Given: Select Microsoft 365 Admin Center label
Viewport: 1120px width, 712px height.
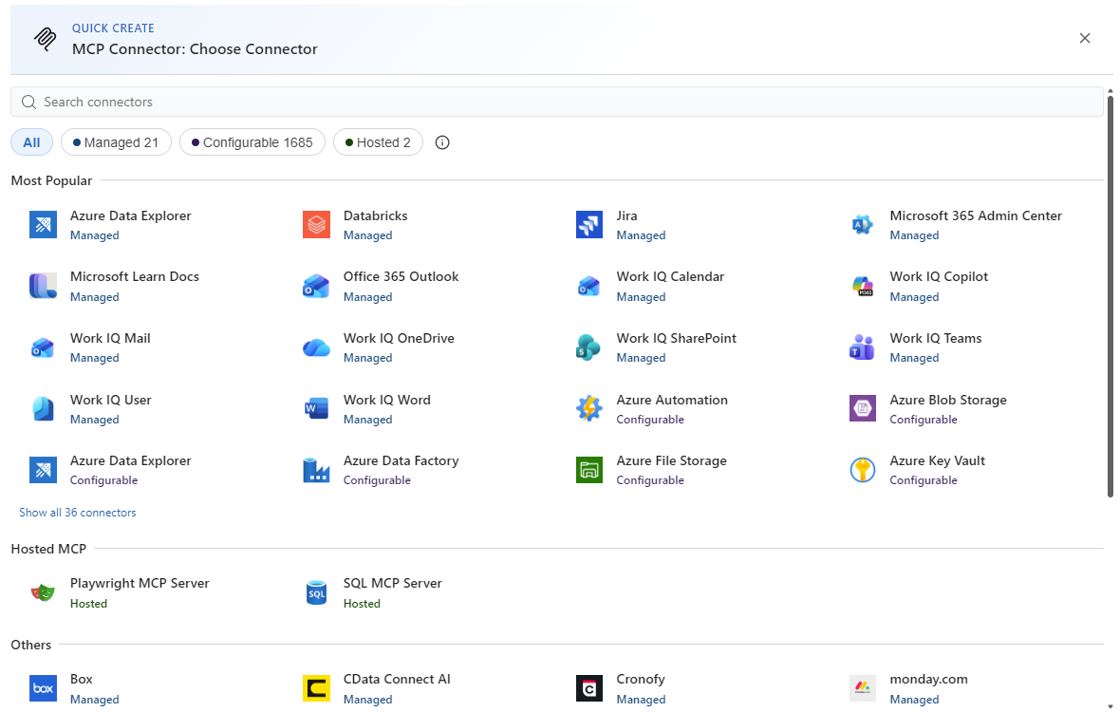Looking at the screenshot, I should pos(976,215).
